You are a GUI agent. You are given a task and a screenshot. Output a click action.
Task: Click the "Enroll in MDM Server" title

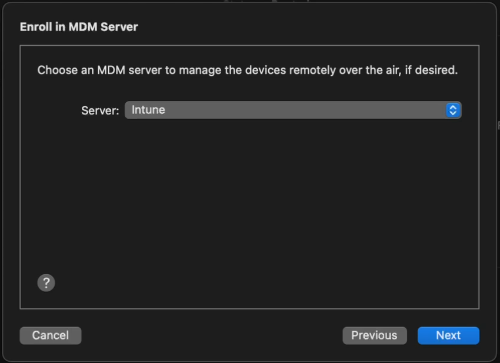tap(79, 26)
